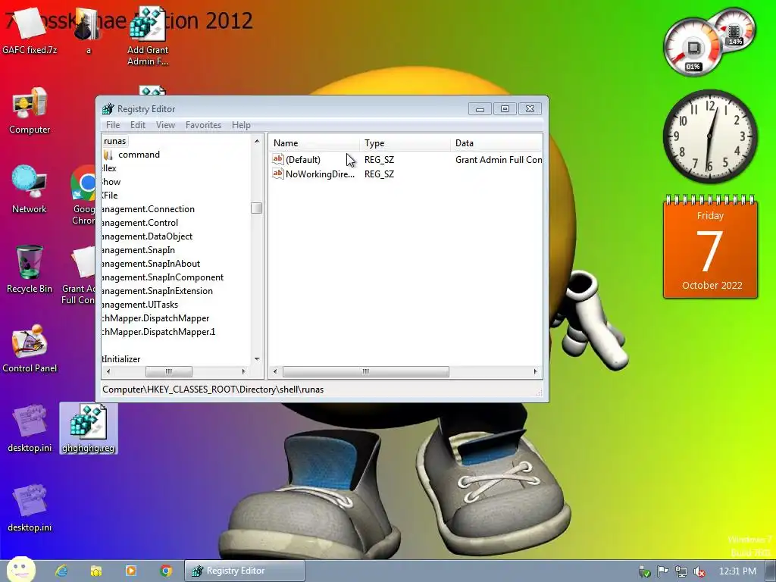Click the Action Center flag tray icon
776x582 pixels.
coord(662,571)
